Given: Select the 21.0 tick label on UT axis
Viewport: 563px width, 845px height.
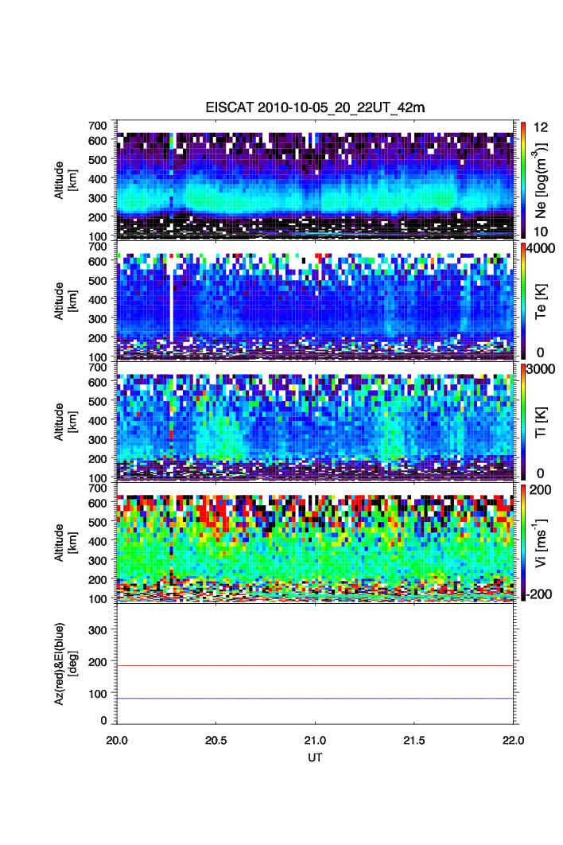Looking at the screenshot, I should pos(316,740).
